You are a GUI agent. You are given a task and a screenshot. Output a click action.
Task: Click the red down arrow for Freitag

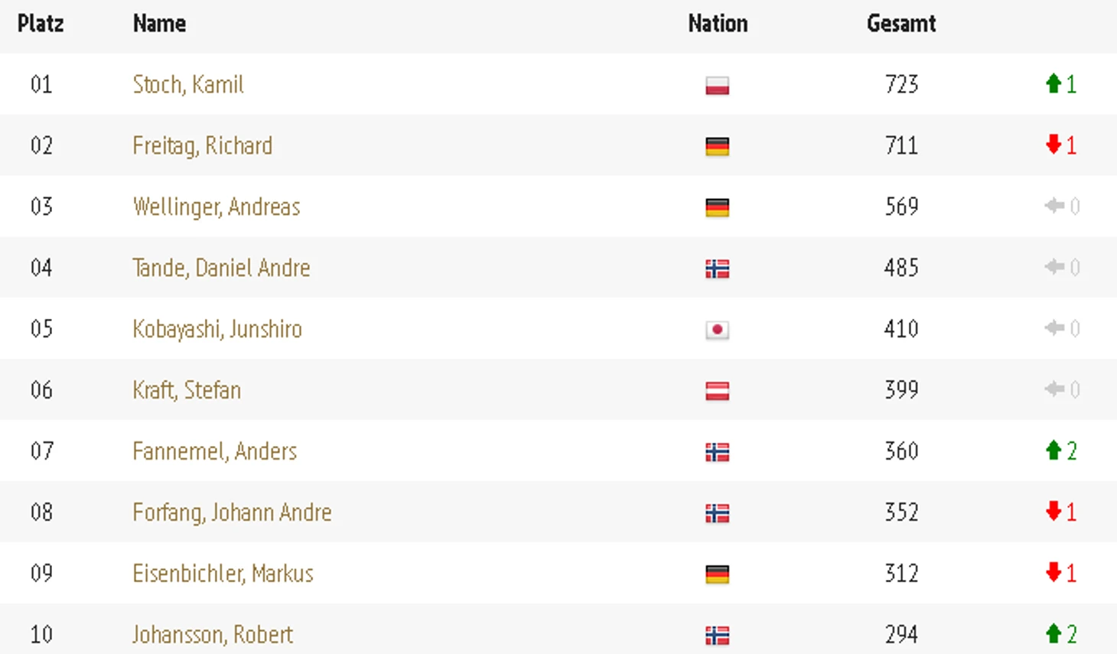pyautogui.click(x=1053, y=144)
